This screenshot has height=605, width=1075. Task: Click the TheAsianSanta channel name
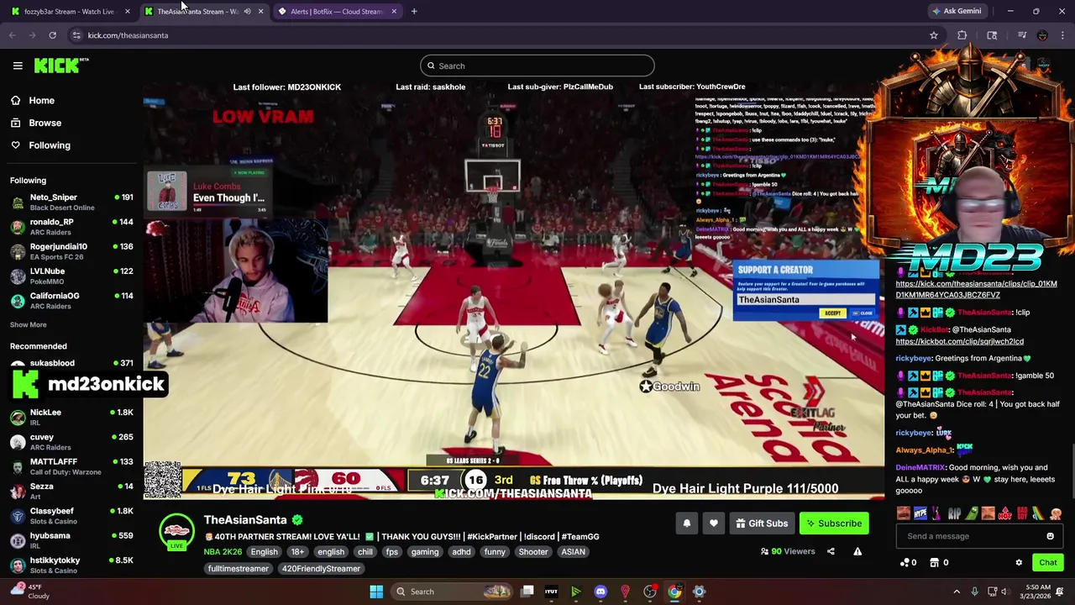tap(245, 520)
